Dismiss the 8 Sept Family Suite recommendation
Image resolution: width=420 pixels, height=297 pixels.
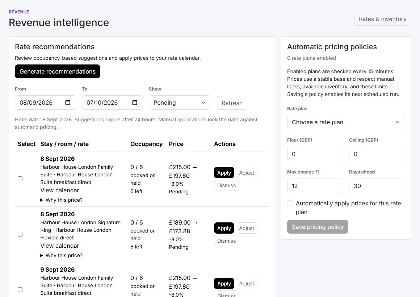[x=226, y=185]
